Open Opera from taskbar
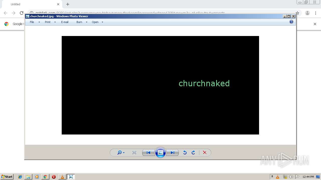 (54, 177)
